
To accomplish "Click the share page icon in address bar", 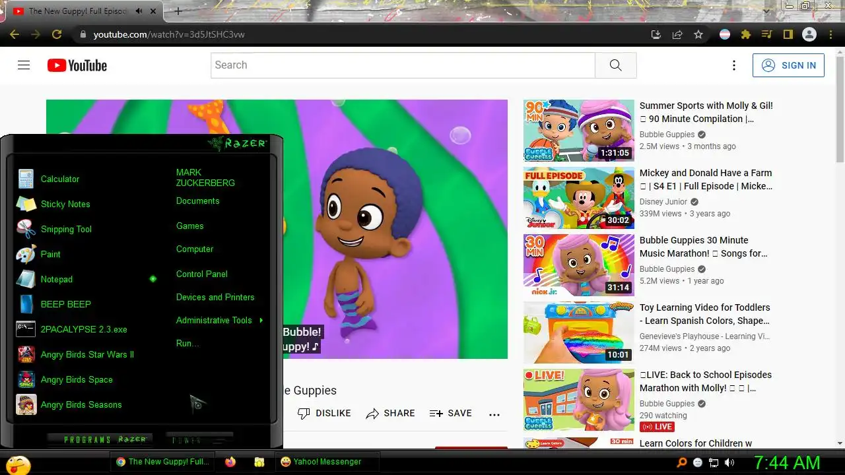I will 677,34.
